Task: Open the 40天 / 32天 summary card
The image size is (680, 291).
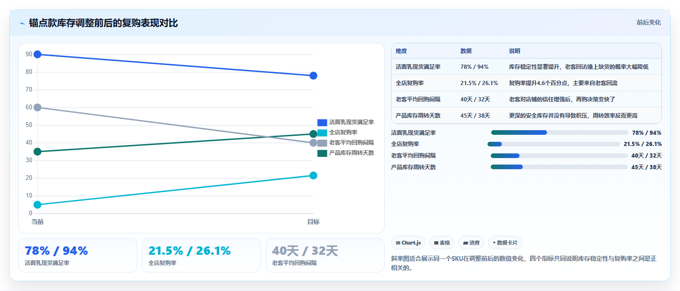Action: [x=325, y=255]
